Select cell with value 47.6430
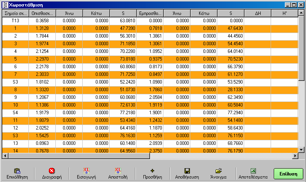 coord(231,28)
